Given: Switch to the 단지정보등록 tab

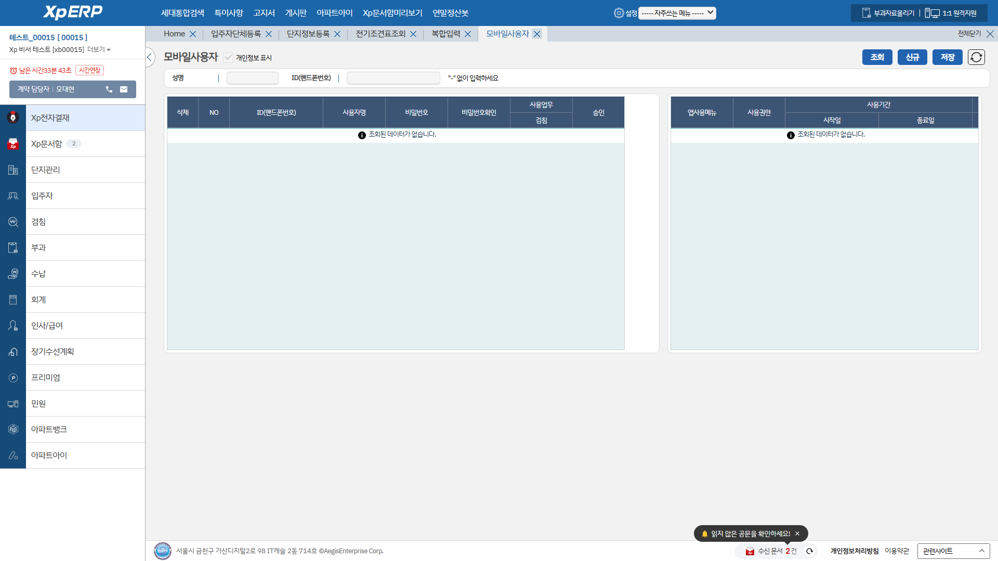Looking at the screenshot, I should (x=308, y=34).
